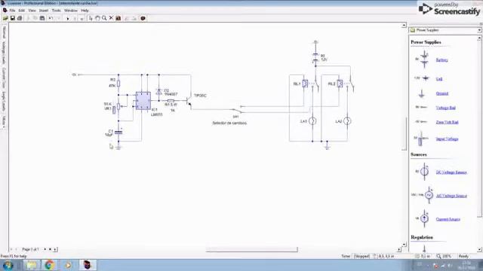The height and width of the screenshot is (271, 483).
Task: Click the Paste toolbar icon
Action: (x=42, y=18)
